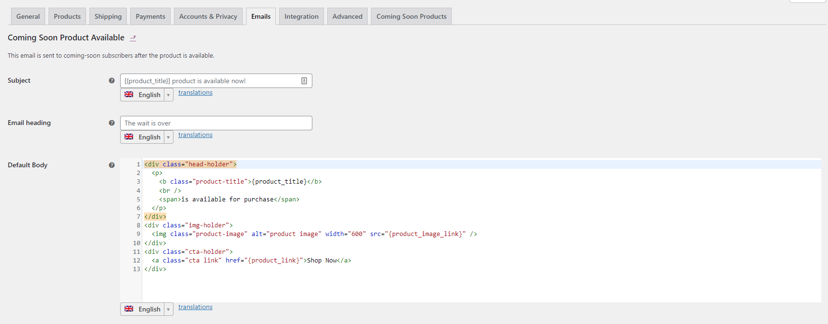
Task: Focus the Email heading input field
Action: click(216, 123)
